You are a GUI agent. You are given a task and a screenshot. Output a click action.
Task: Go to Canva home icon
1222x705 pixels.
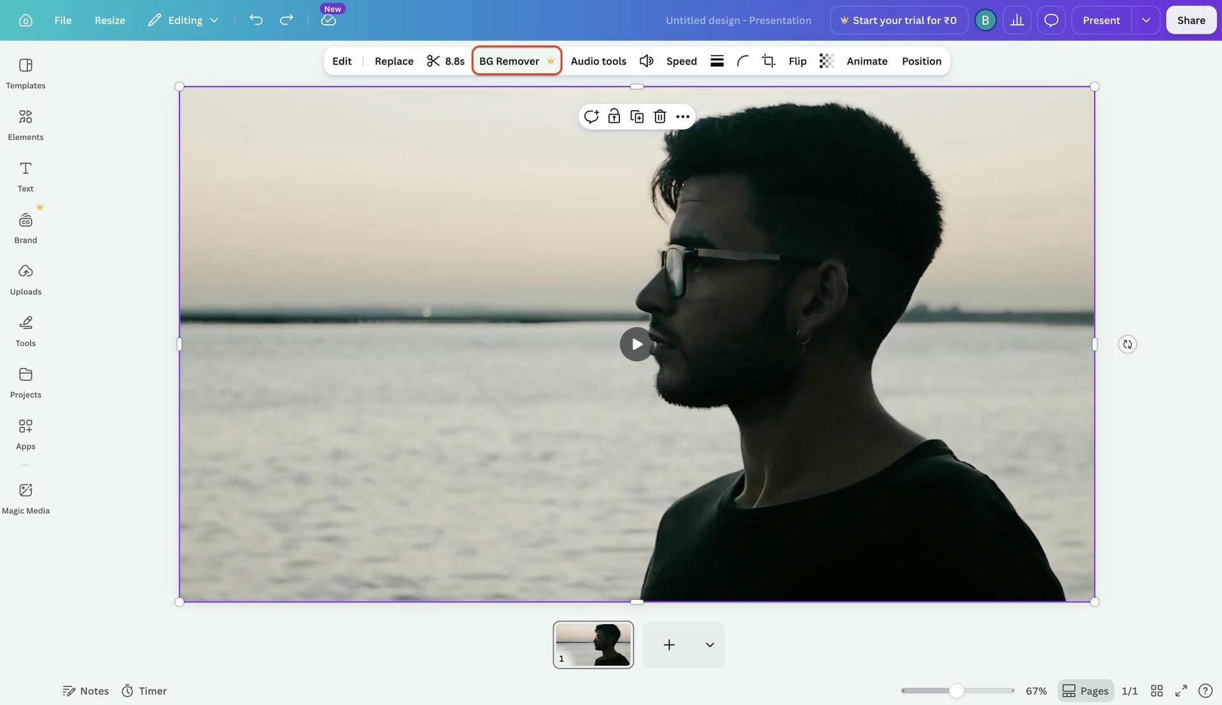coord(25,20)
